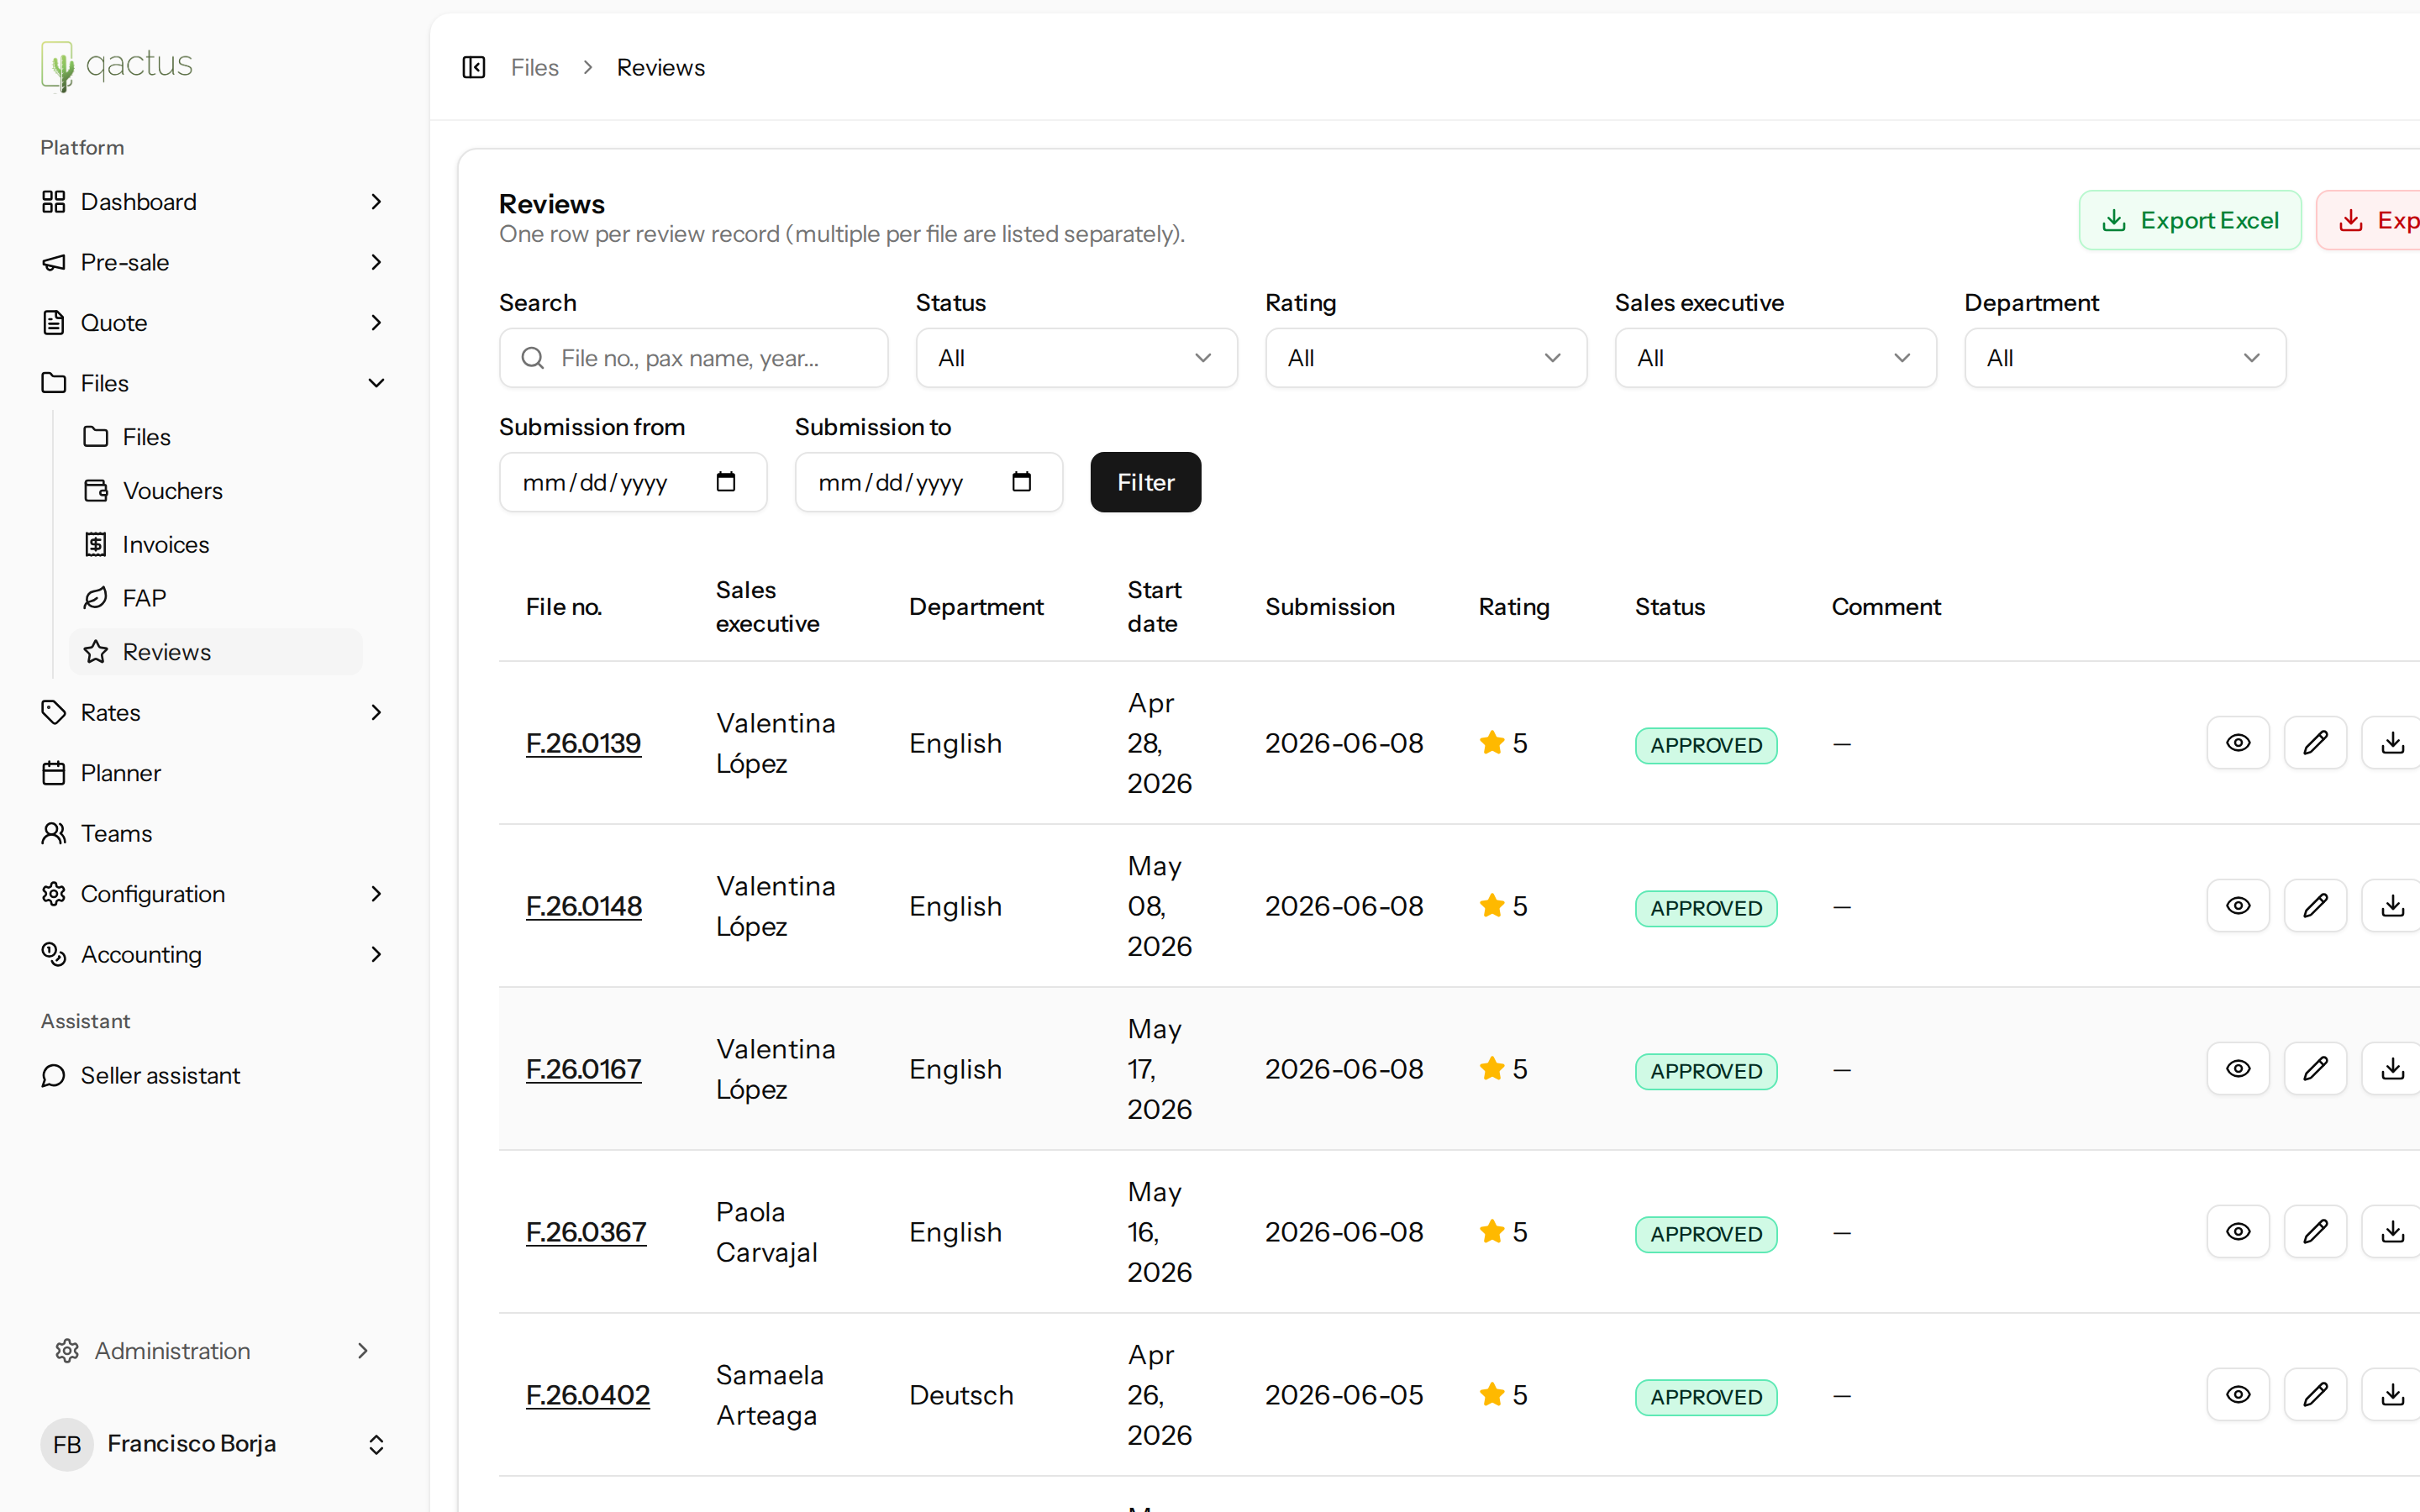Go to the FAP page
Image resolution: width=2420 pixels, height=1512 pixels.
click(x=216, y=598)
